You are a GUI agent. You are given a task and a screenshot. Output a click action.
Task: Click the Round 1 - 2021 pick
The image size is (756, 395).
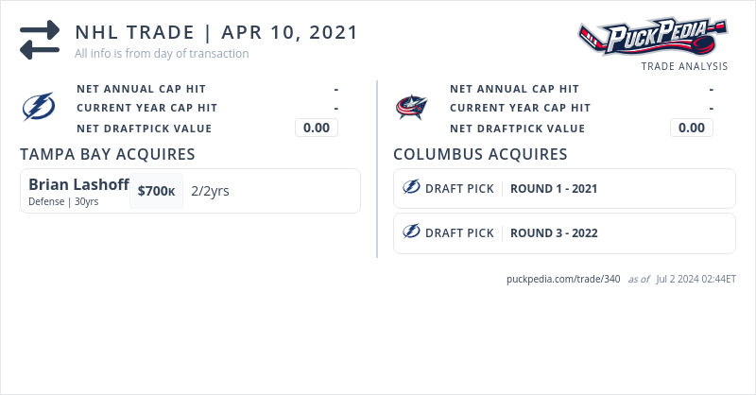click(x=554, y=189)
